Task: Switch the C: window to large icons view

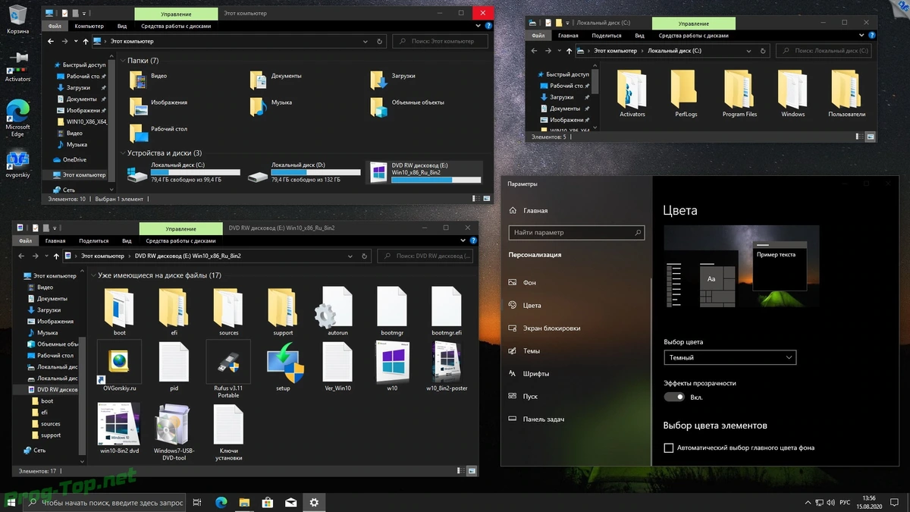Action: [x=869, y=137]
